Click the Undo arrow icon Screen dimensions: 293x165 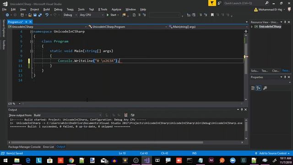[x=47, y=15]
